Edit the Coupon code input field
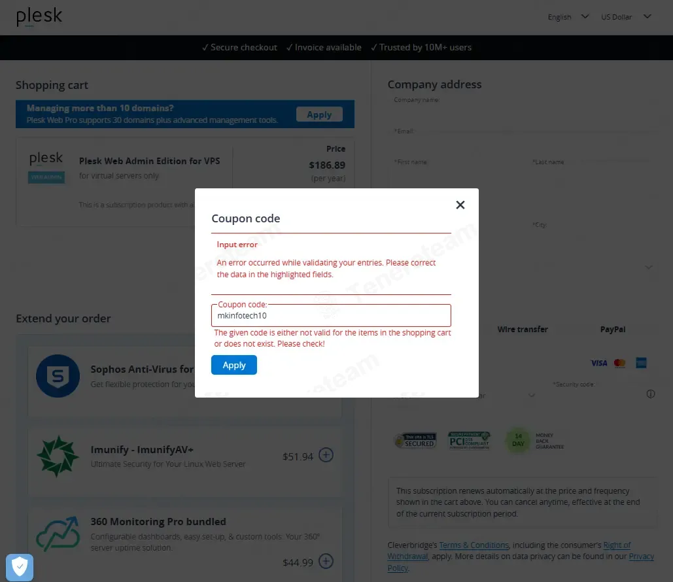Image resolution: width=673 pixels, height=582 pixels. pyautogui.click(x=331, y=315)
